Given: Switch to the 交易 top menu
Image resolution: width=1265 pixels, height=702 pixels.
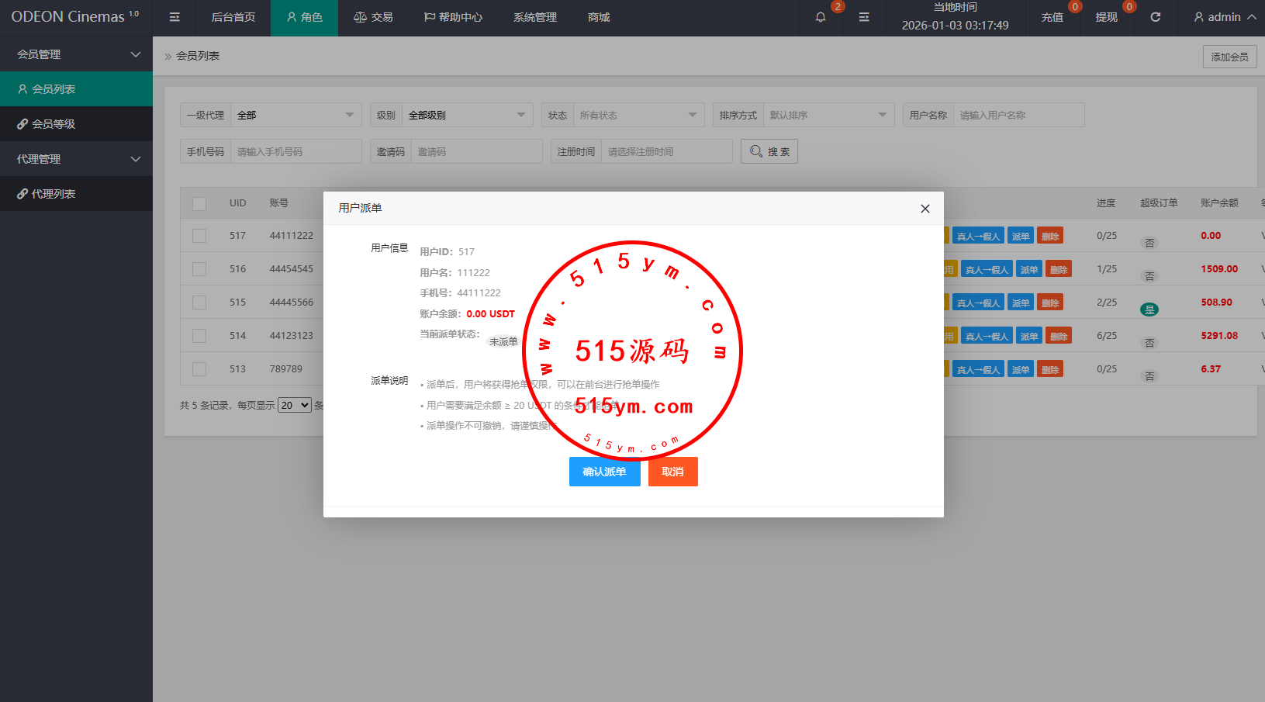Looking at the screenshot, I should (373, 17).
